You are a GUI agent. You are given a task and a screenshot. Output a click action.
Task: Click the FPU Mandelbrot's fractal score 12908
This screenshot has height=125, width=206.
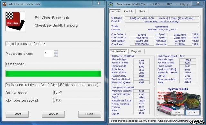click(x=141, y=101)
